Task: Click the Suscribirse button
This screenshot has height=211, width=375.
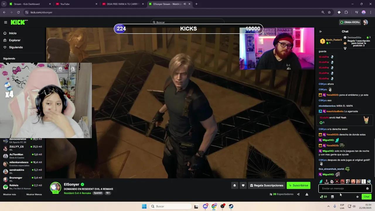Action: [x=298, y=185]
